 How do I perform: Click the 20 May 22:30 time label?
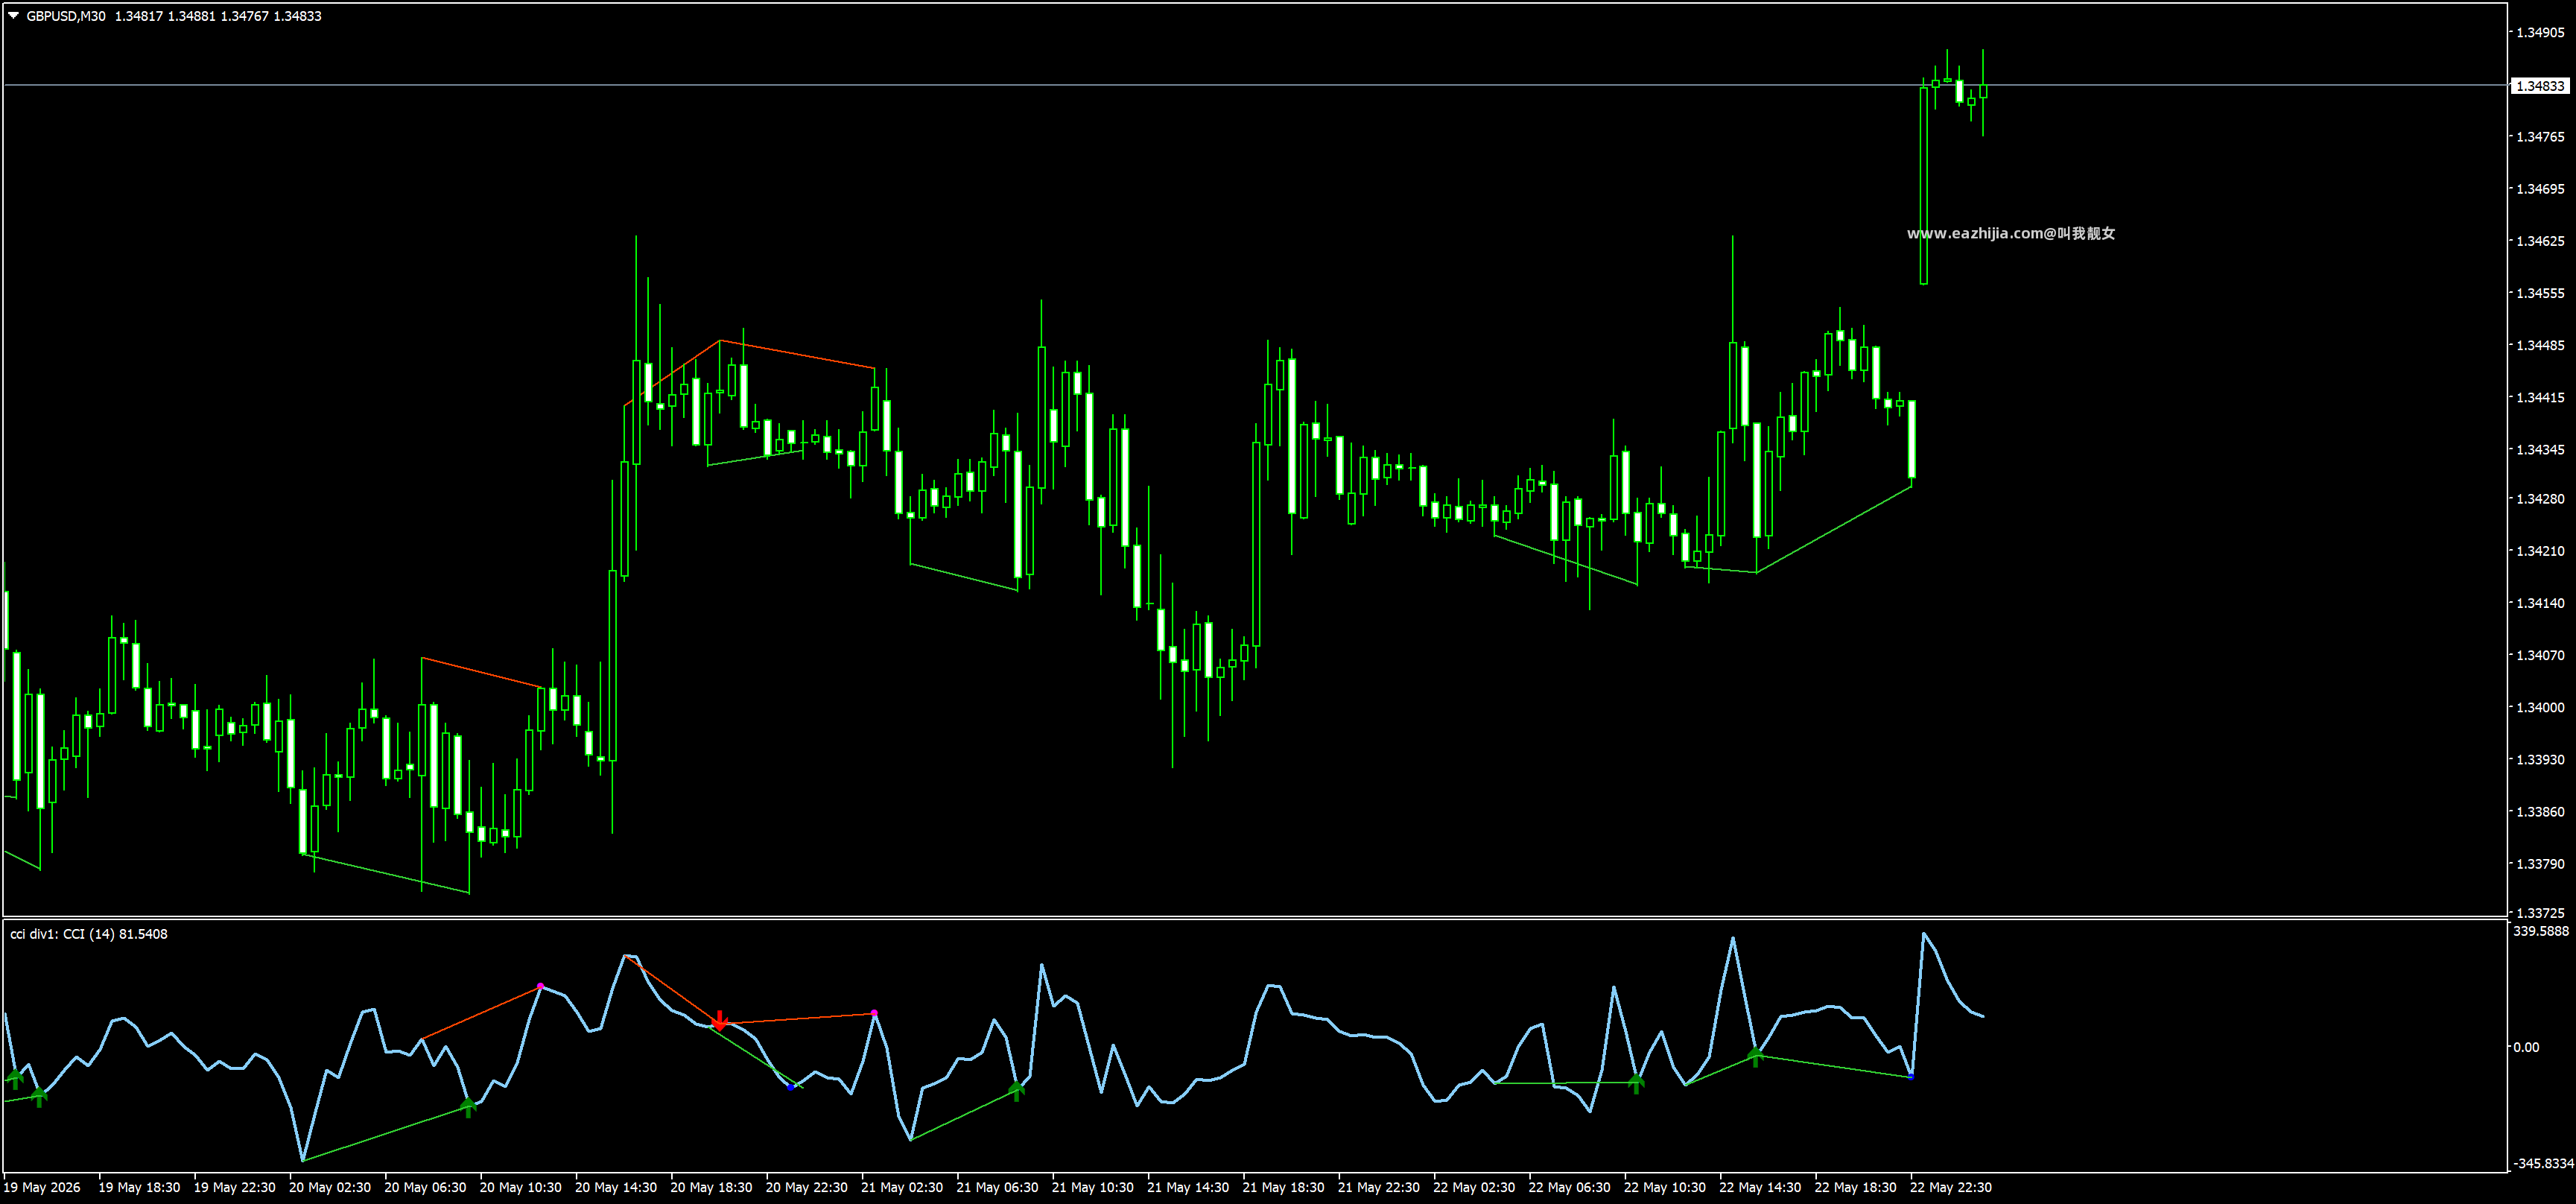(x=806, y=1187)
